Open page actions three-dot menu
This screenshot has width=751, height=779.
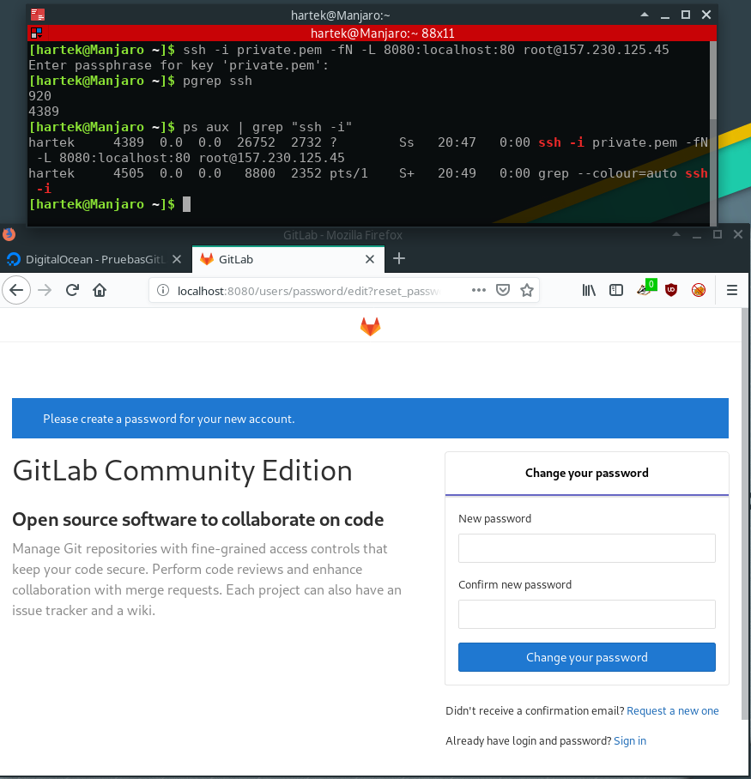479,290
